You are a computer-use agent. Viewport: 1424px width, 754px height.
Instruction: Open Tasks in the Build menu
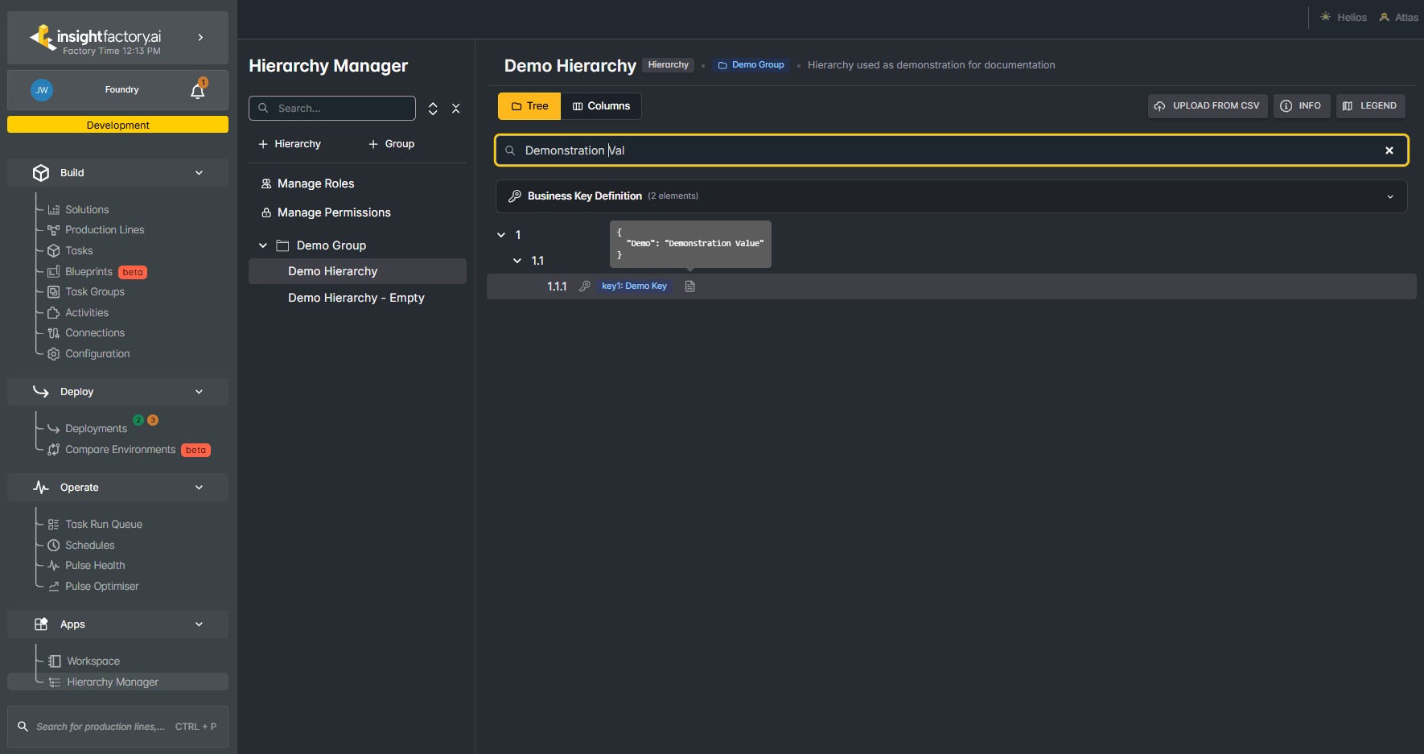click(x=79, y=251)
